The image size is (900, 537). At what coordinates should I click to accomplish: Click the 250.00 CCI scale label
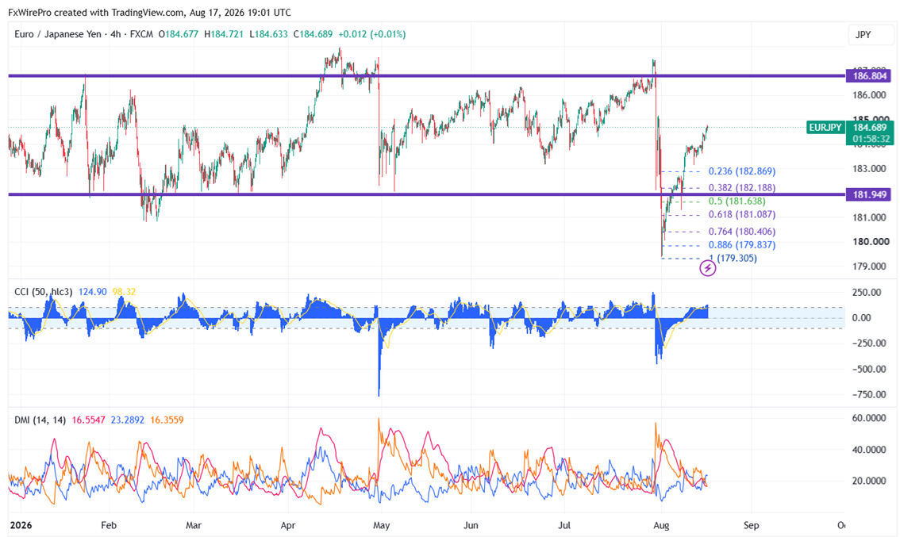point(866,292)
